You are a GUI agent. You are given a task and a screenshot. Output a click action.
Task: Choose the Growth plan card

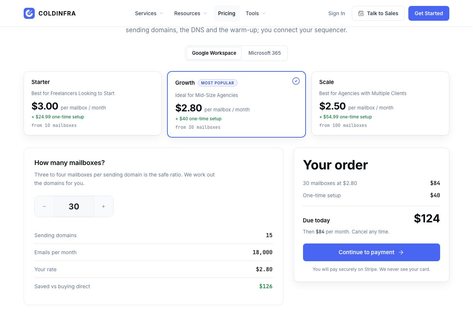[236, 104]
